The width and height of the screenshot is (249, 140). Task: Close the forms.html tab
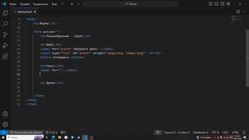pos(35,12)
